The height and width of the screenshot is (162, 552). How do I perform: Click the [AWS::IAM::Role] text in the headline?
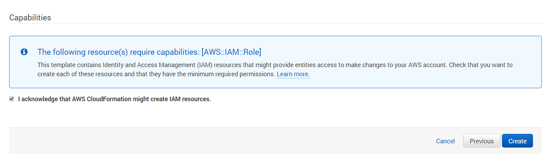coord(231,52)
